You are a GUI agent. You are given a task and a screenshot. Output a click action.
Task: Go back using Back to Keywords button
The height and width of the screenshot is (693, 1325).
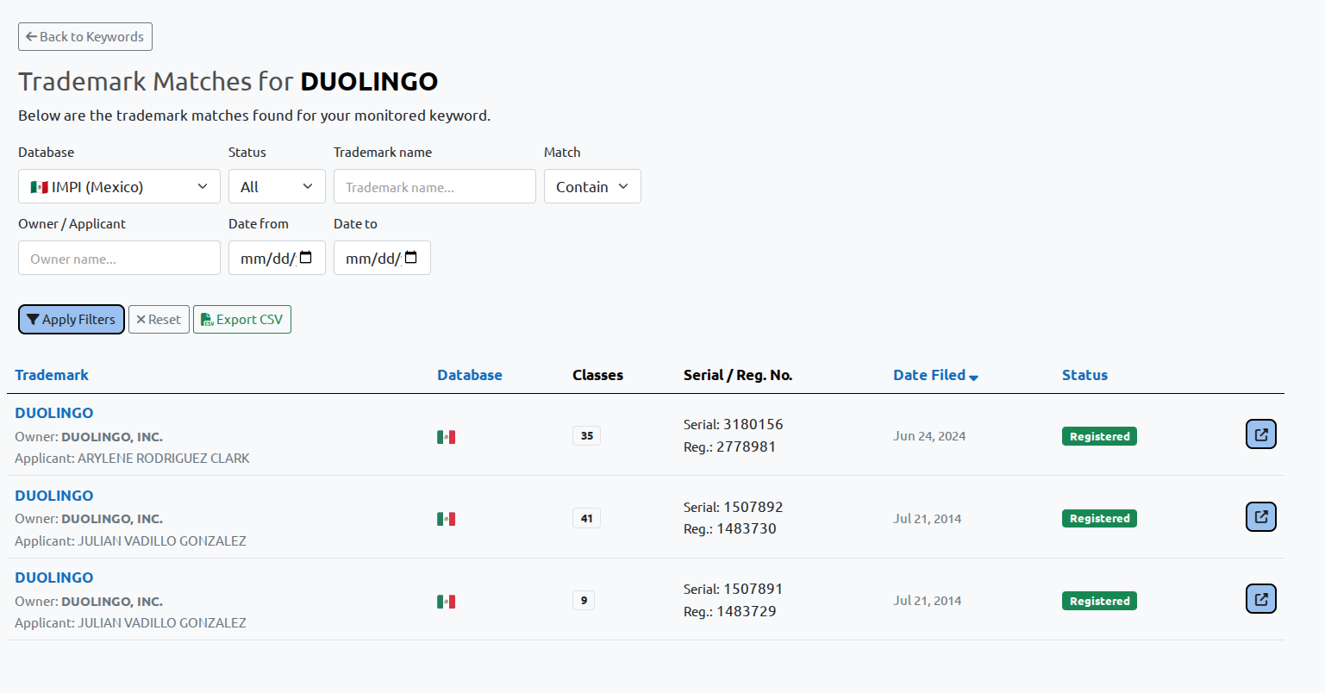(85, 37)
